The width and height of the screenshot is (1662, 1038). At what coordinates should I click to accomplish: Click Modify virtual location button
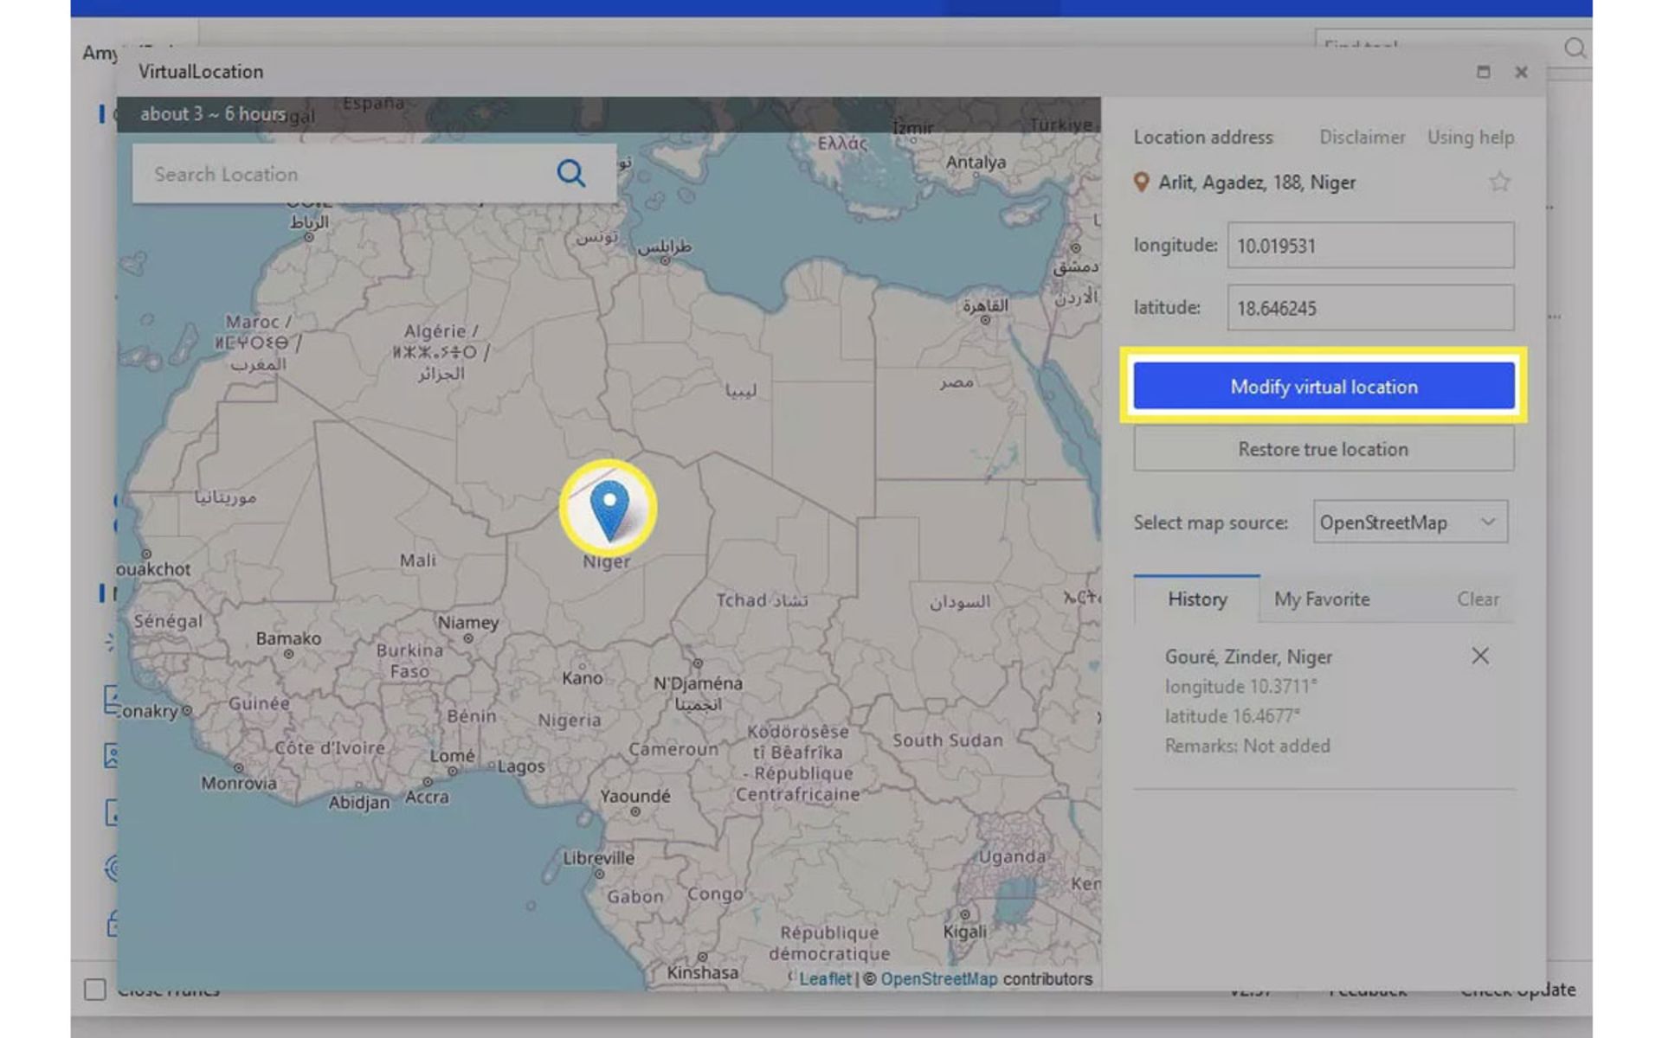(1324, 387)
